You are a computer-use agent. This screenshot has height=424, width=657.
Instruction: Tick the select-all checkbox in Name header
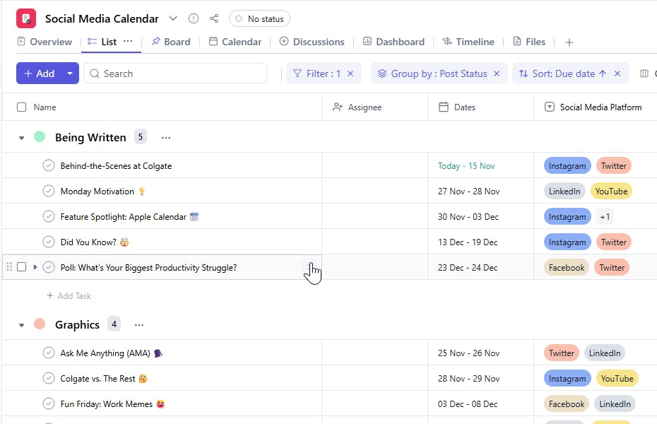coord(21,107)
